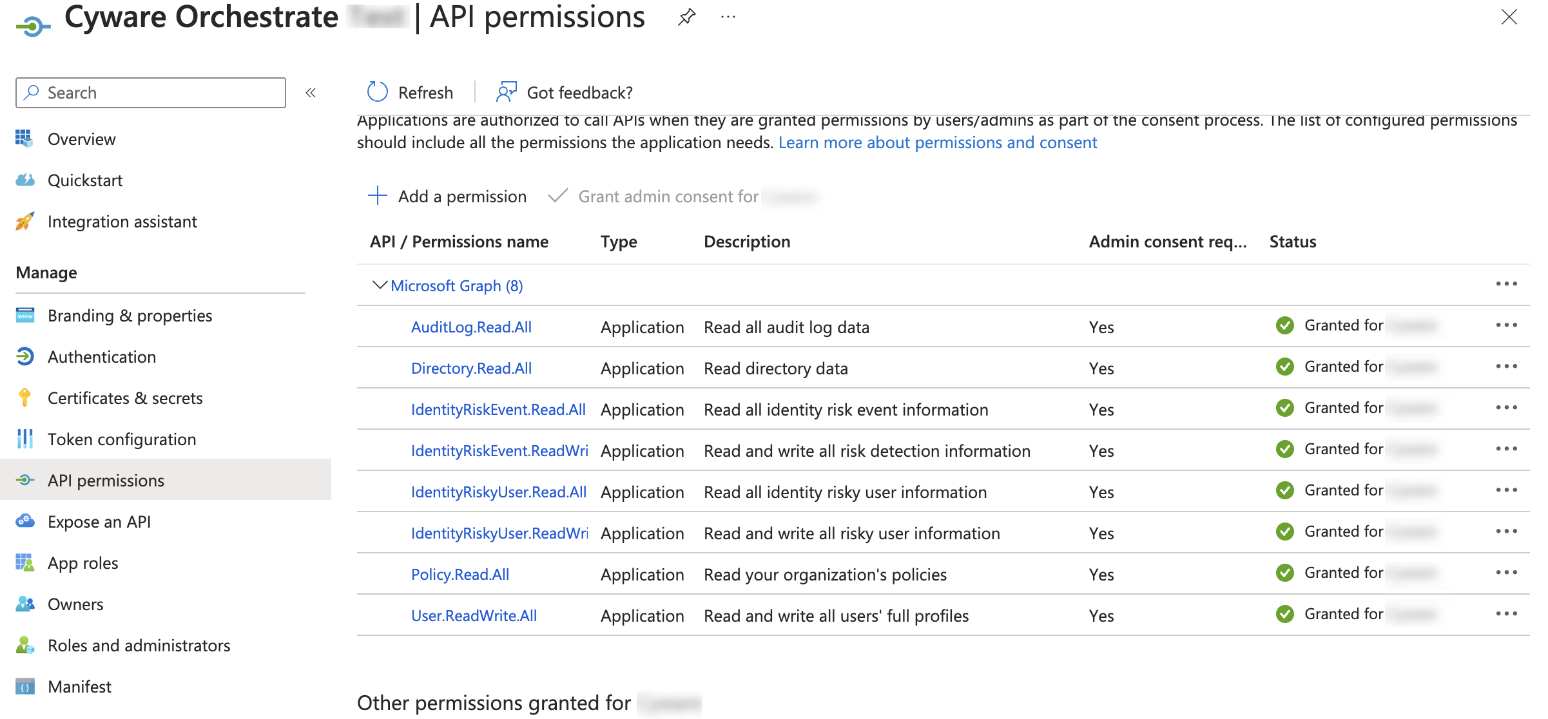Image resolution: width=1548 pixels, height=719 pixels.
Task: Click the Roles and administrators icon
Action: pyautogui.click(x=24, y=645)
